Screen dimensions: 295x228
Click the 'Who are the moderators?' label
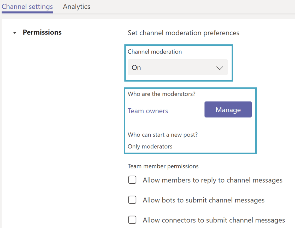pyautogui.click(x=161, y=94)
